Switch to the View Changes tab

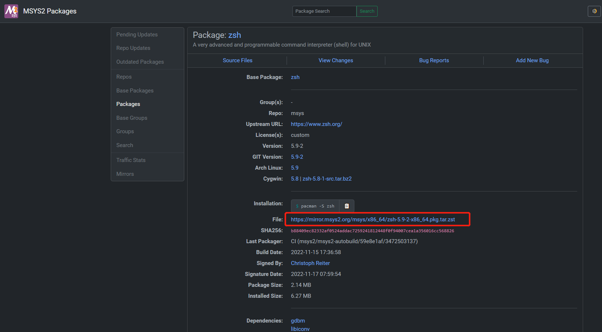click(x=335, y=60)
